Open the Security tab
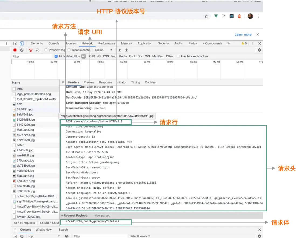 (x=163, y=43)
